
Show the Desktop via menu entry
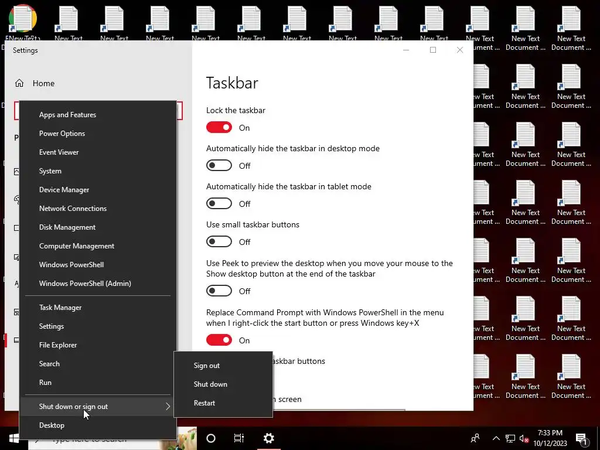pos(98,425)
